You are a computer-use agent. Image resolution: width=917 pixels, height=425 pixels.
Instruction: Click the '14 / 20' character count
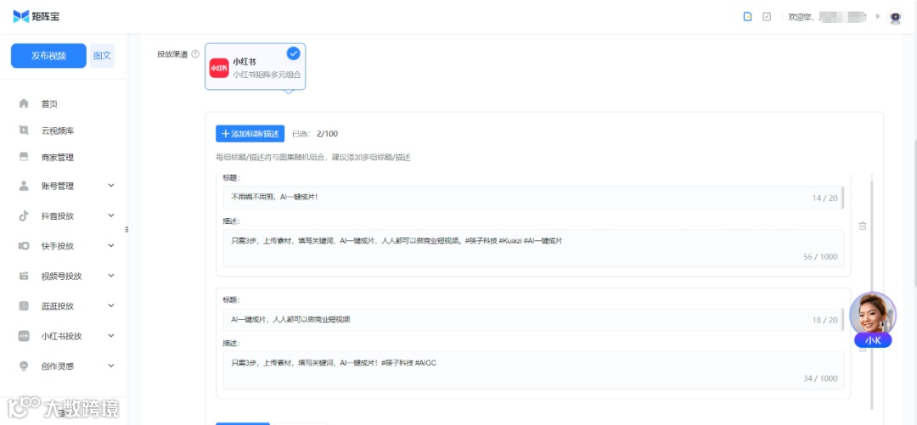click(824, 199)
